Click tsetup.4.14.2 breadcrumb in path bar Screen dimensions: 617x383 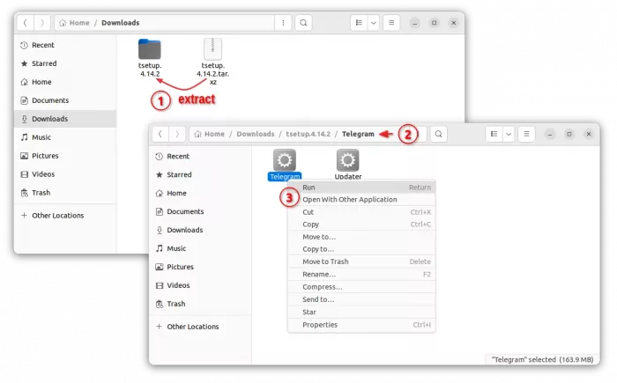308,134
